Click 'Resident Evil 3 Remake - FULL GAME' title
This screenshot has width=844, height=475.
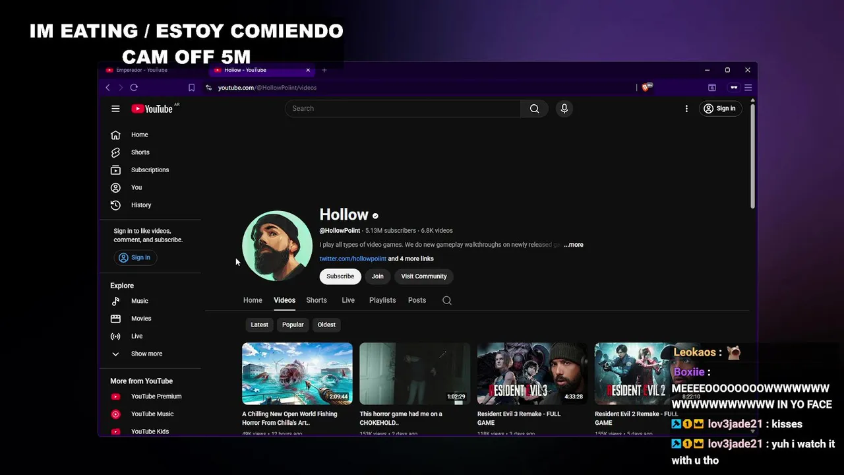click(x=519, y=418)
